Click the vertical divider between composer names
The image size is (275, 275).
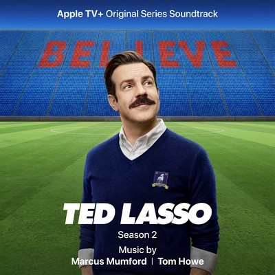[x=153, y=261]
